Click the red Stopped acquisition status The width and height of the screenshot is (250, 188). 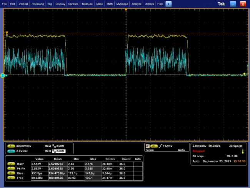(198, 151)
